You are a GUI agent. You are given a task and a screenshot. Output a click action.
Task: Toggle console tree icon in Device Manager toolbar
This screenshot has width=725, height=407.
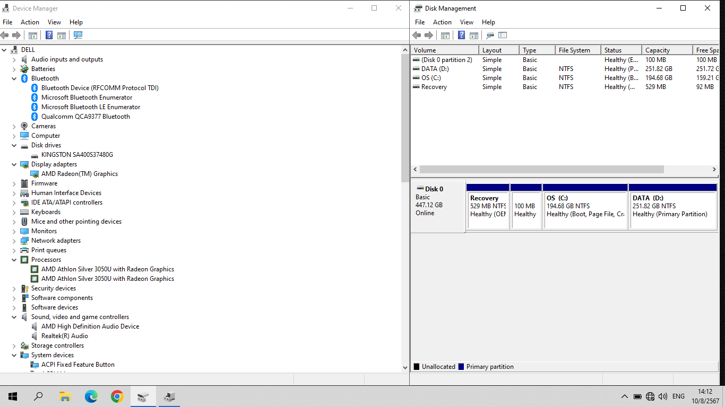point(33,36)
